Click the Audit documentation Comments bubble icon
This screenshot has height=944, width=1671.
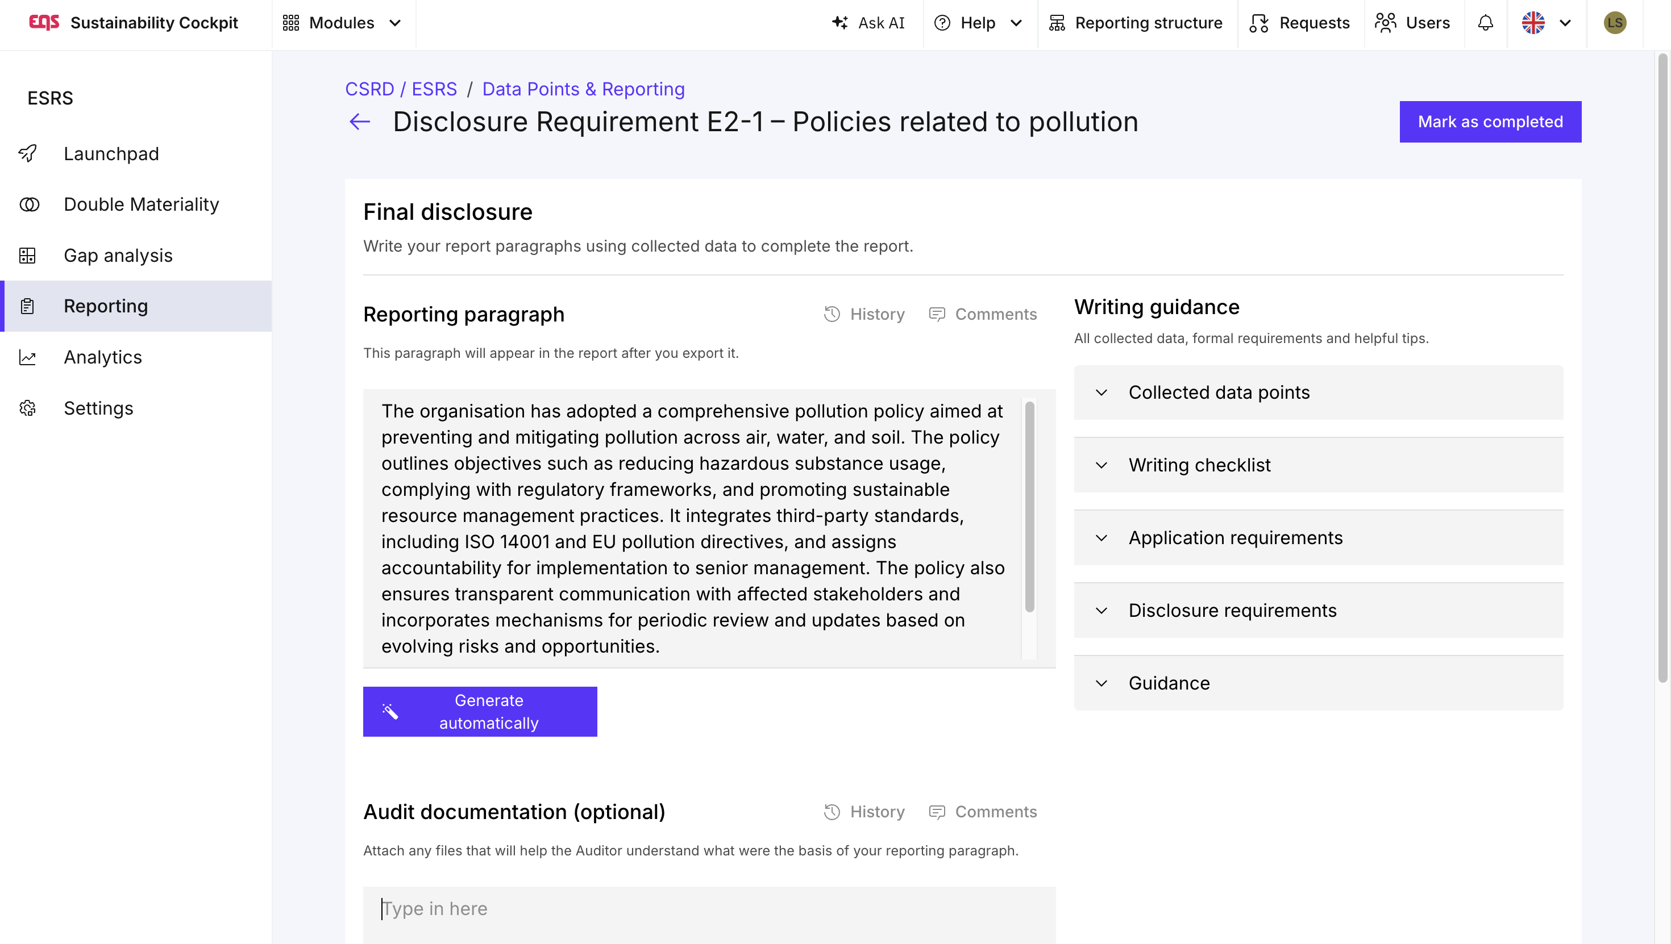point(937,812)
